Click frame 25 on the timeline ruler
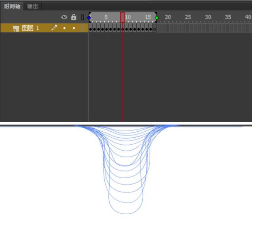The image size is (253, 229). (x=188, y=17)
